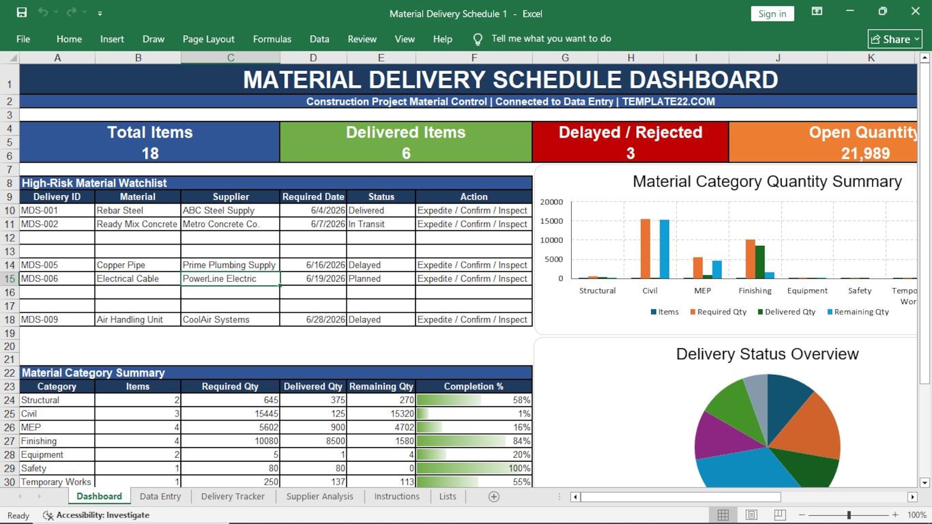932x524 pixels.
Task: Select column F header
Action: (474, 58)
